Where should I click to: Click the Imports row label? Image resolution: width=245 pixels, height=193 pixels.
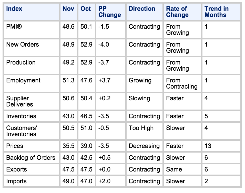(x=16, y=181)
